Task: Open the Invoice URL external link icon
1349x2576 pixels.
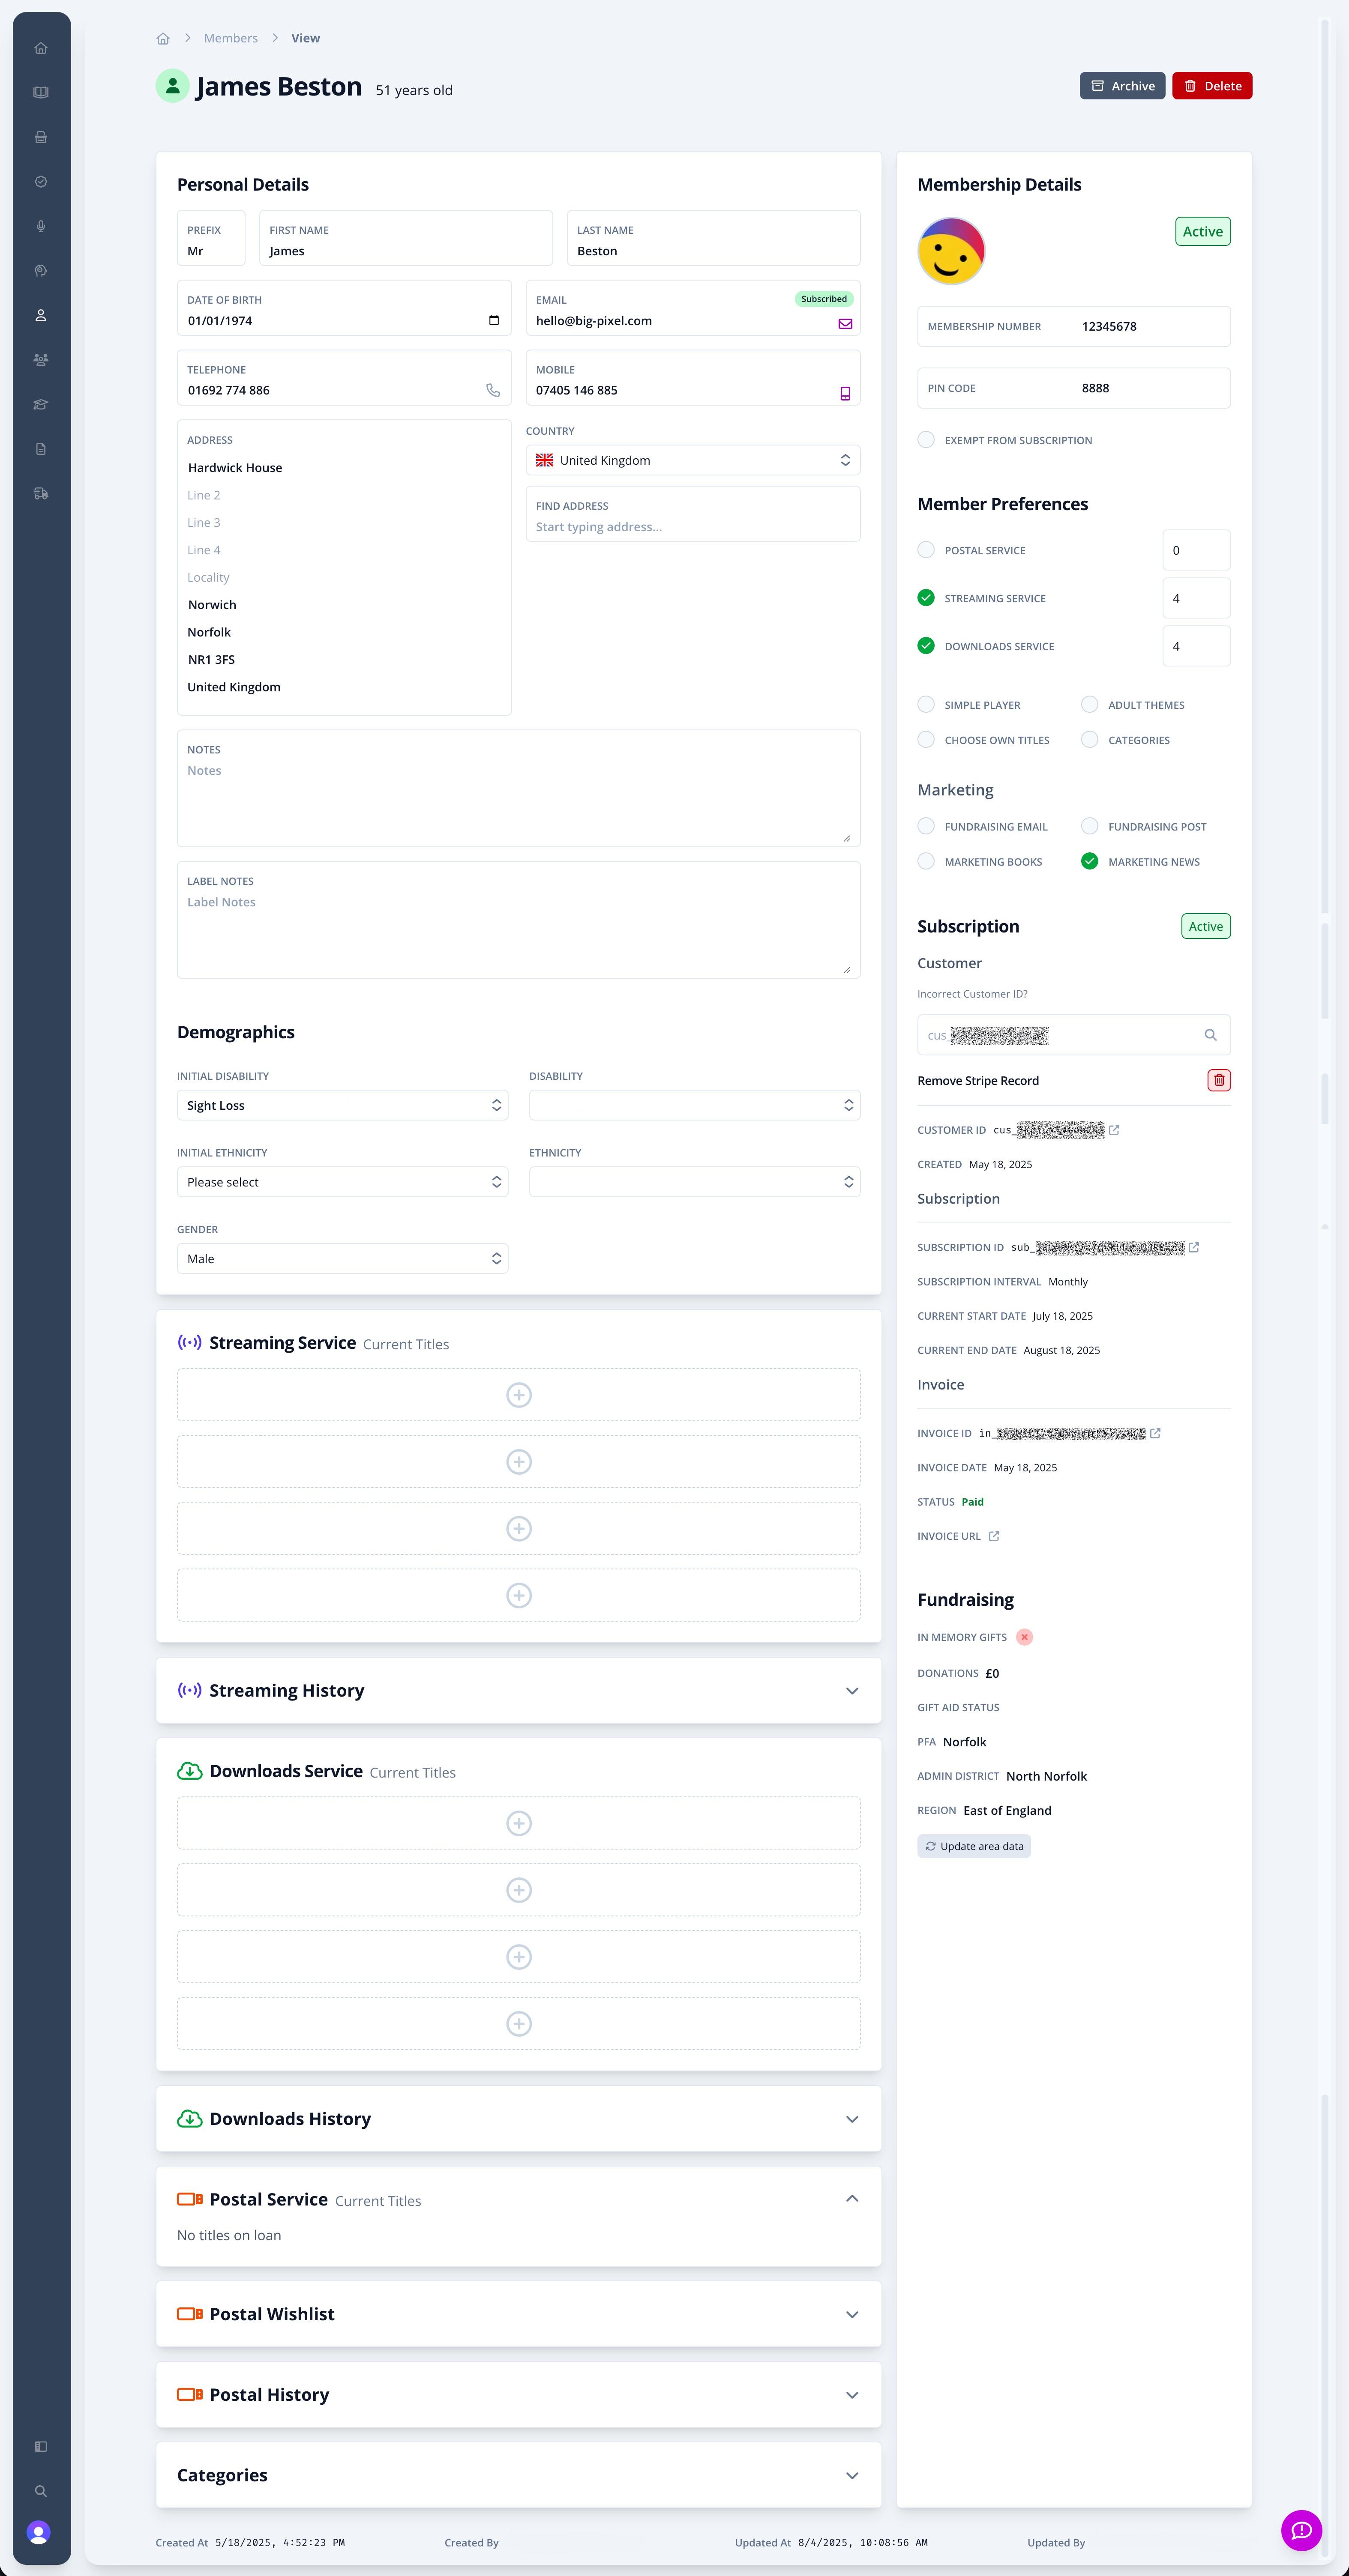Action: point(994,1536)
